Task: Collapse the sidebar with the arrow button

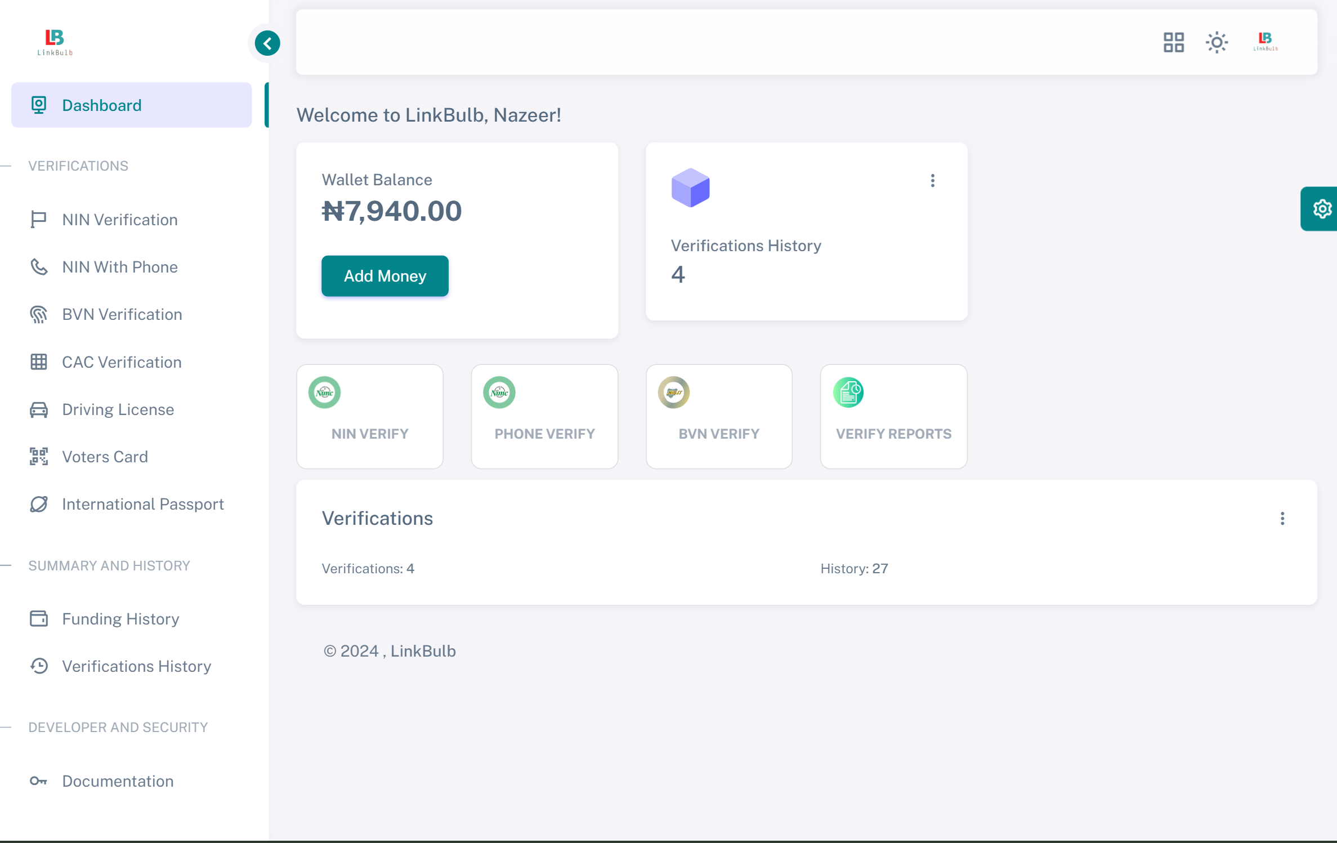Action: (x=267, y=43)
